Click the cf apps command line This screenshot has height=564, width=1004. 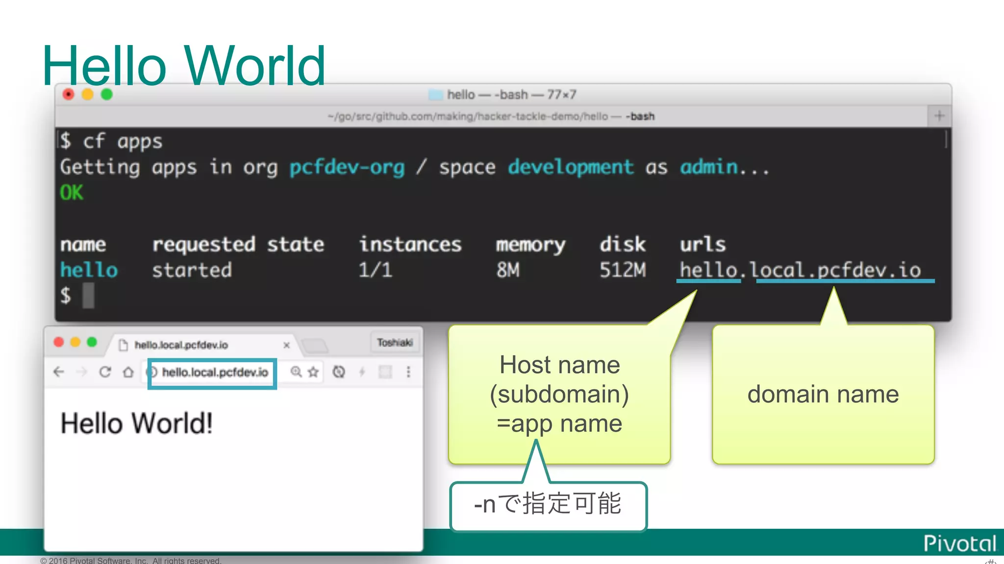(x=111, y=141)
